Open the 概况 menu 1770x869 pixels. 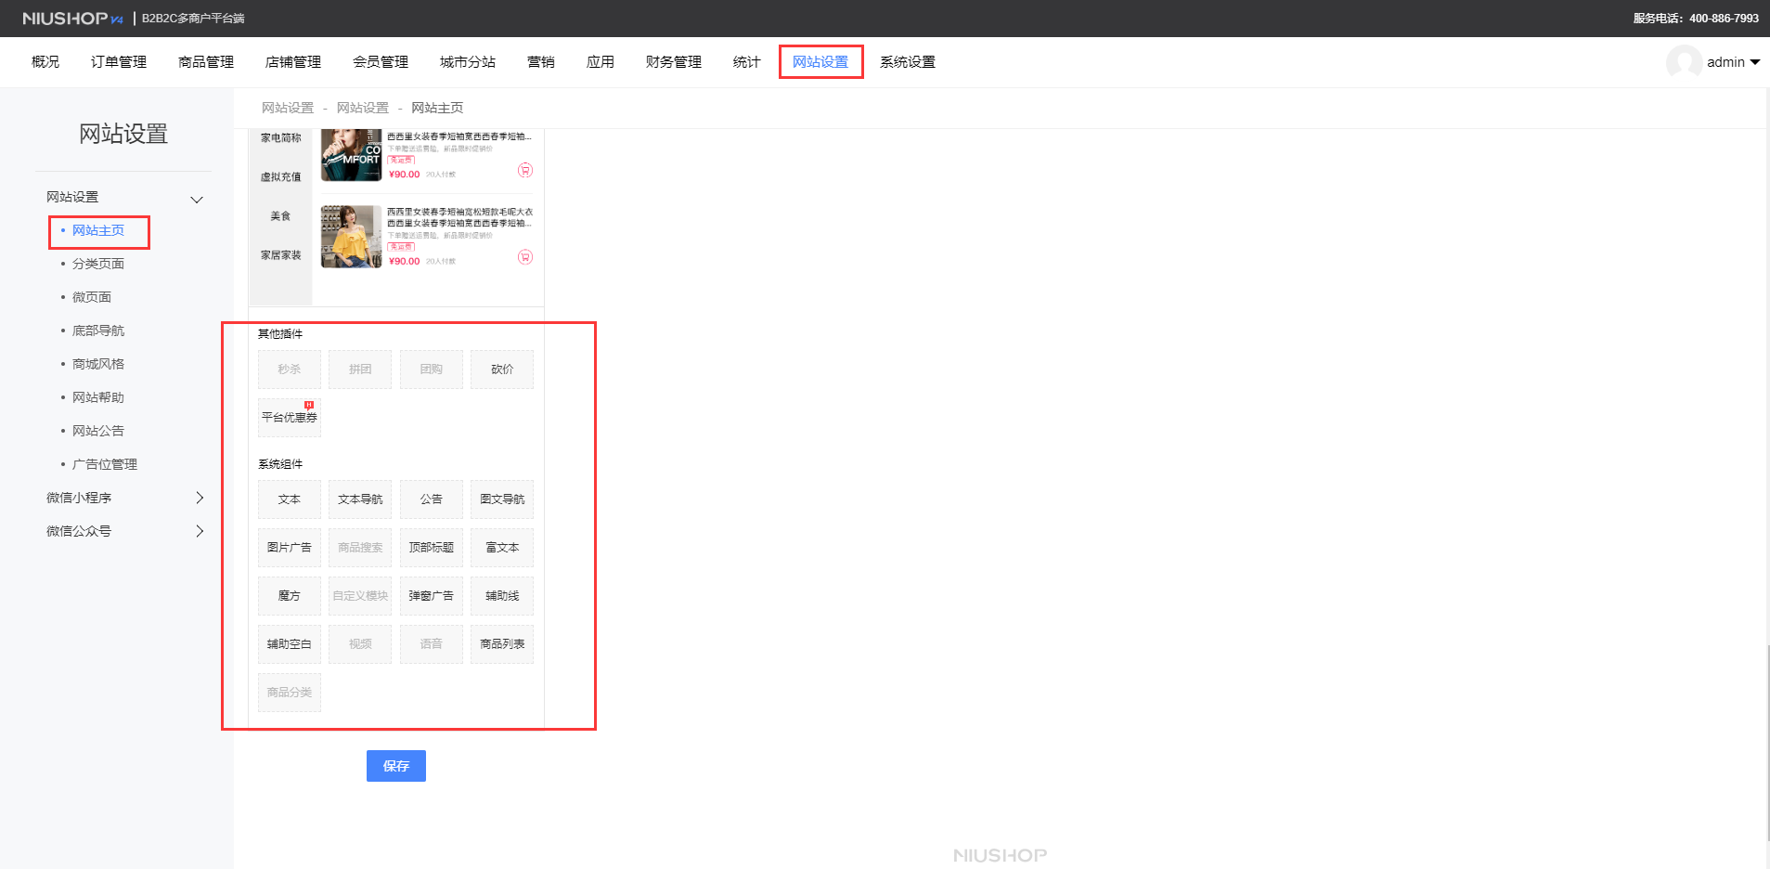[45, 62]
